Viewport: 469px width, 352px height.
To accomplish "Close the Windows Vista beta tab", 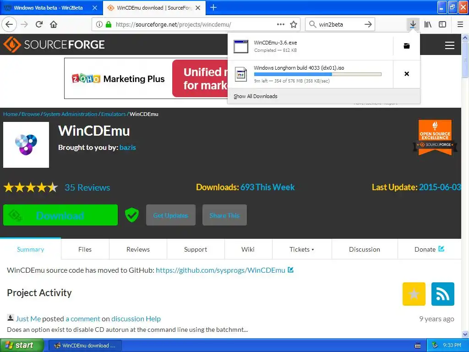I will [x=94, y=8].
